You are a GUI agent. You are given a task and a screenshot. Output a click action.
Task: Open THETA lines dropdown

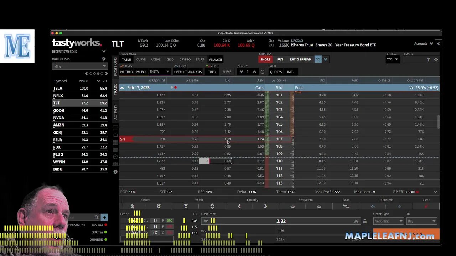[159, 72]
